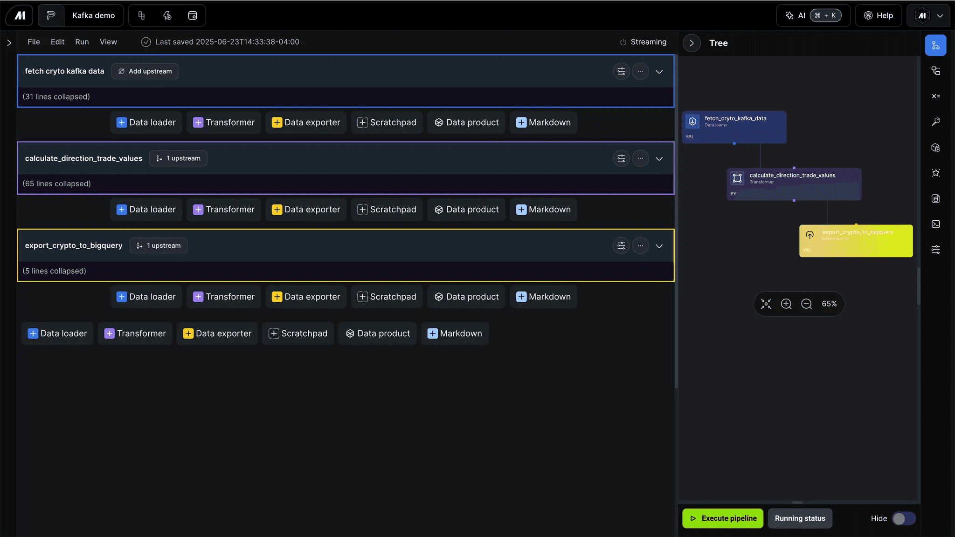Select the Tree view icon in right sidebar
The height and width of the screenshot is (537, 955).
[x=935, y=45]
